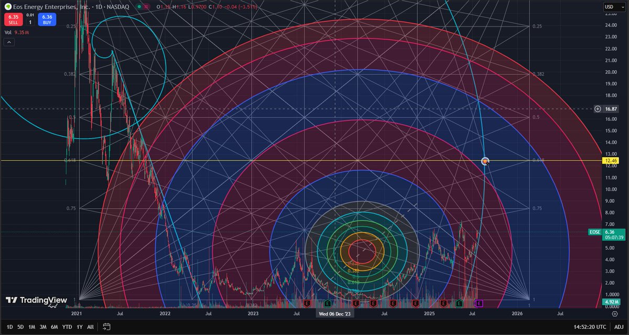
Task: Open the go-to-date calendar icon
Action: (106, 327)
